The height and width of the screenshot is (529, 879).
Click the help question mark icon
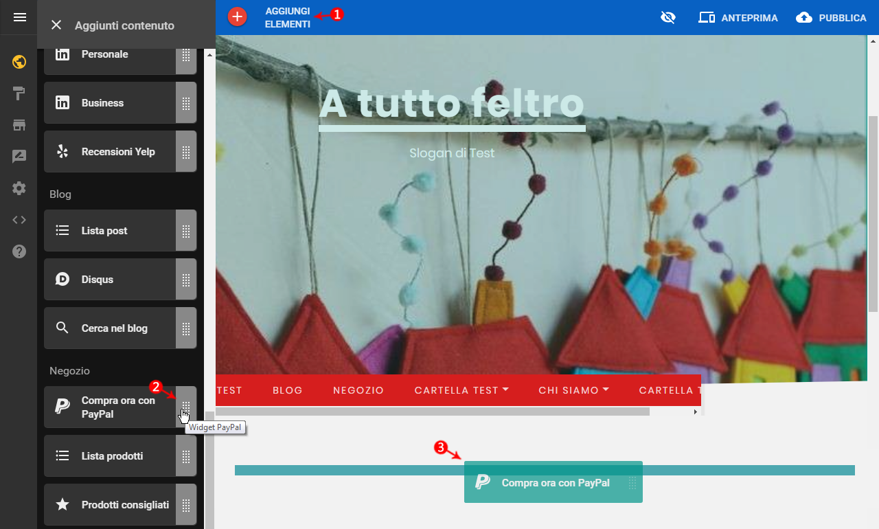point(19,251)
